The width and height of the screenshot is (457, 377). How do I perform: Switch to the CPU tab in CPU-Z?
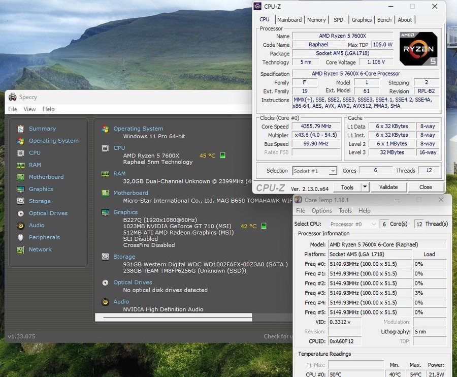[x=265, y=19]
